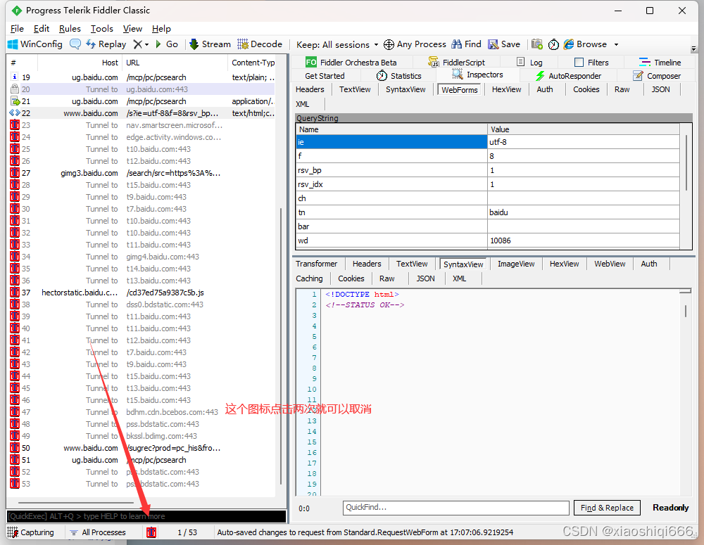Replay the selected sessions
The image size is (704, 545).
coord(106,44)
